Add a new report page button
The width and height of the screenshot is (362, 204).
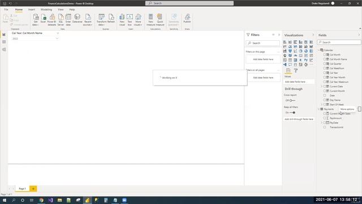click(x=33, y=189)
